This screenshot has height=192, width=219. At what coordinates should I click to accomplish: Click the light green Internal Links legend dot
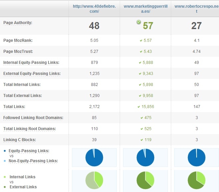point(5,177)
